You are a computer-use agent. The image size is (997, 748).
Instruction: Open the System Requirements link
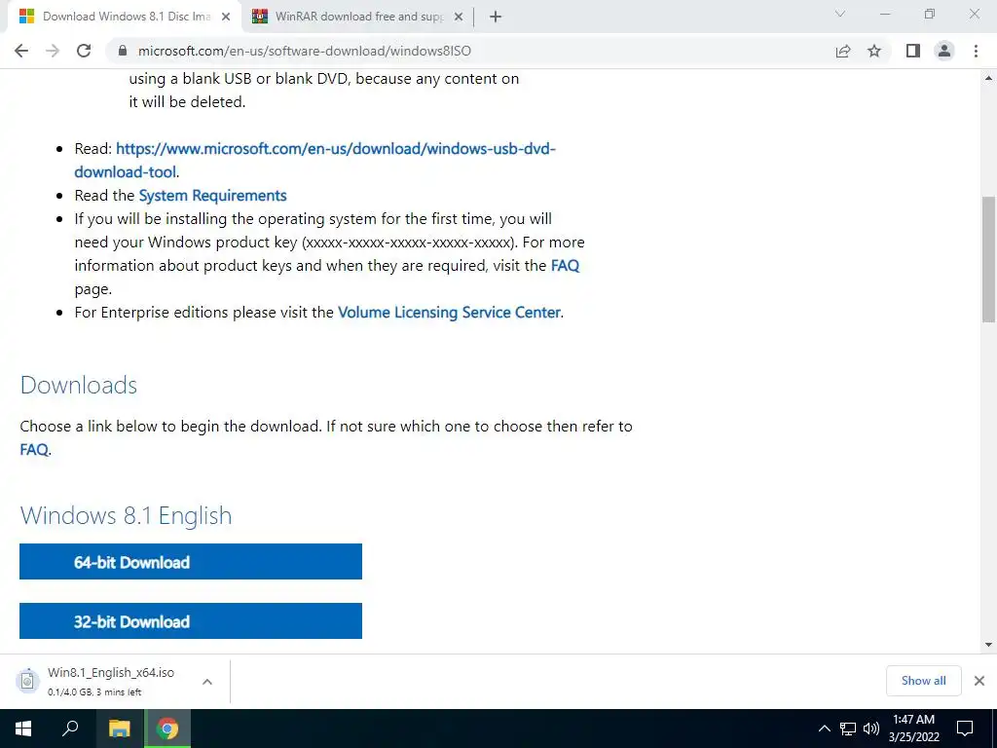coord(212,195)
